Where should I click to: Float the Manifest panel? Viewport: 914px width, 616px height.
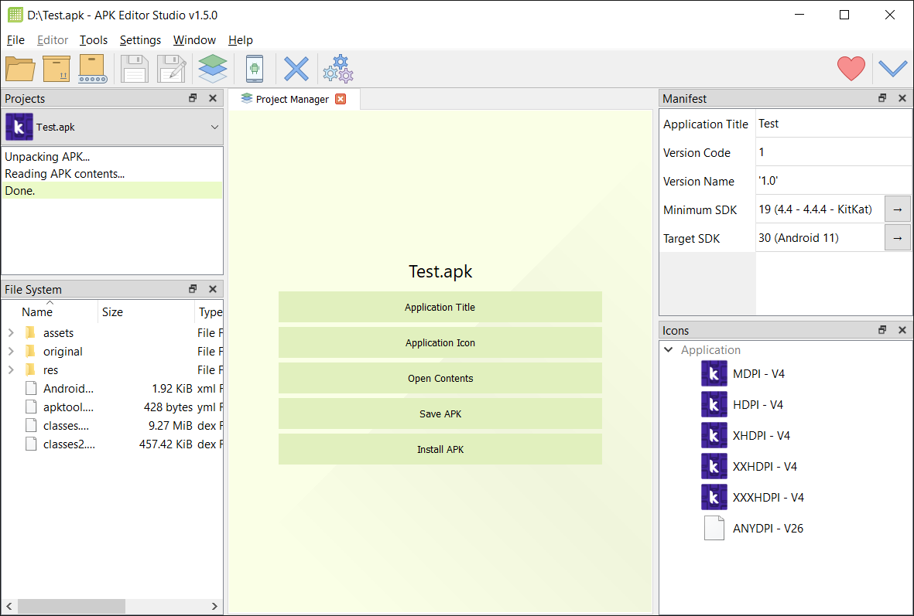[882, 98]
